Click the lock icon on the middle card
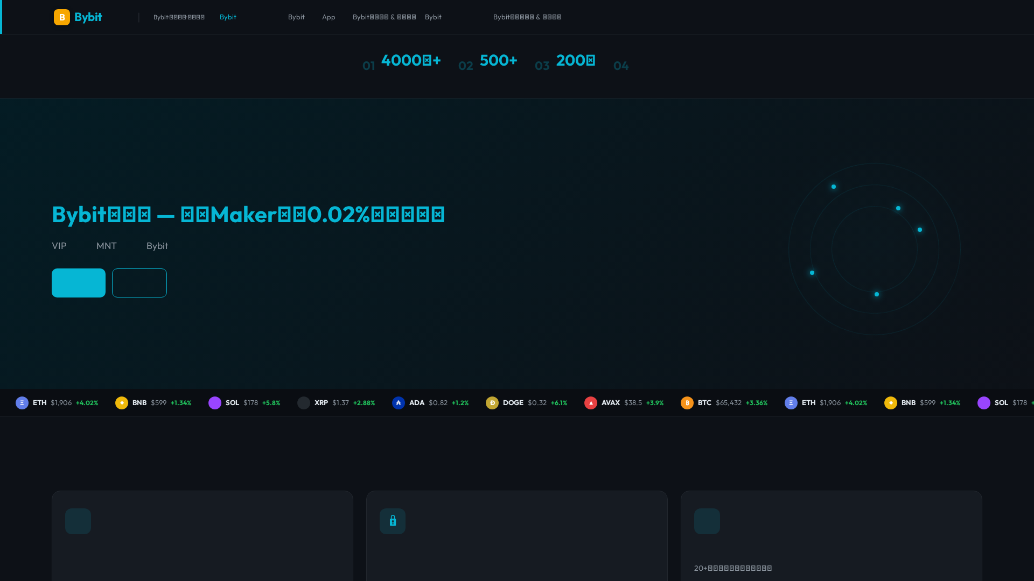The width and height of the screenshot is (1034, 581). click(393, 521)
